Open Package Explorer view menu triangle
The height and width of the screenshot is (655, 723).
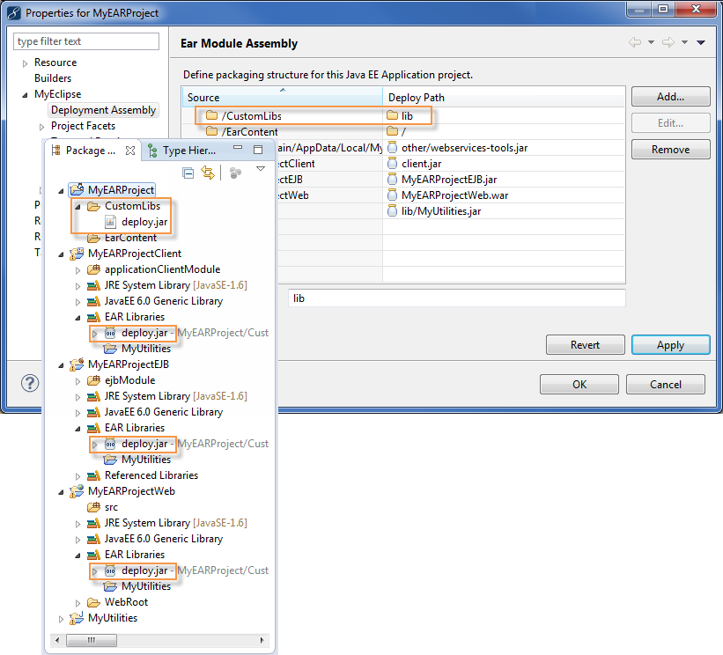coord(260,169)
